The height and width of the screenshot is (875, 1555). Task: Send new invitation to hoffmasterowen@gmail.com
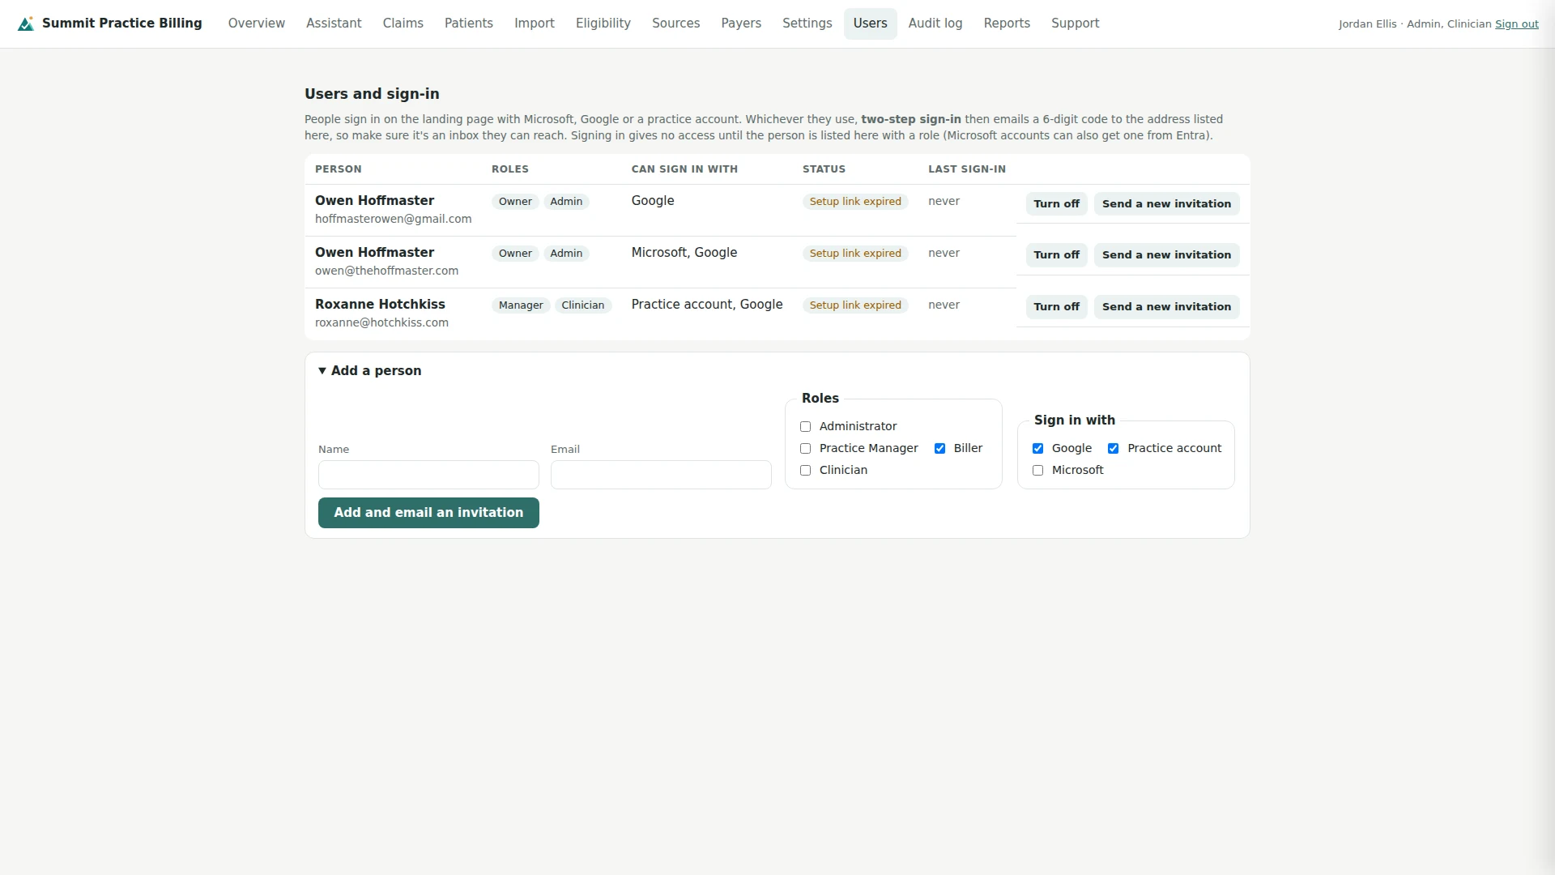(x=1166, y=204)
